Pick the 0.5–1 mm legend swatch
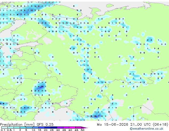 11,128
